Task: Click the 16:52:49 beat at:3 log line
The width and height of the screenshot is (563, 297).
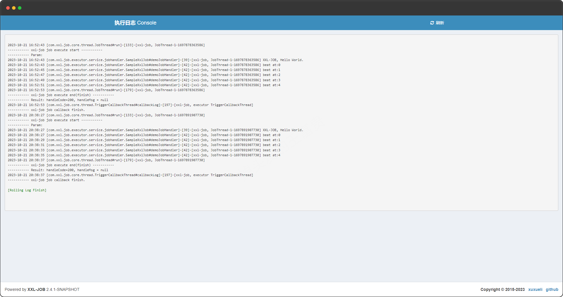Action: pos(144,80)
